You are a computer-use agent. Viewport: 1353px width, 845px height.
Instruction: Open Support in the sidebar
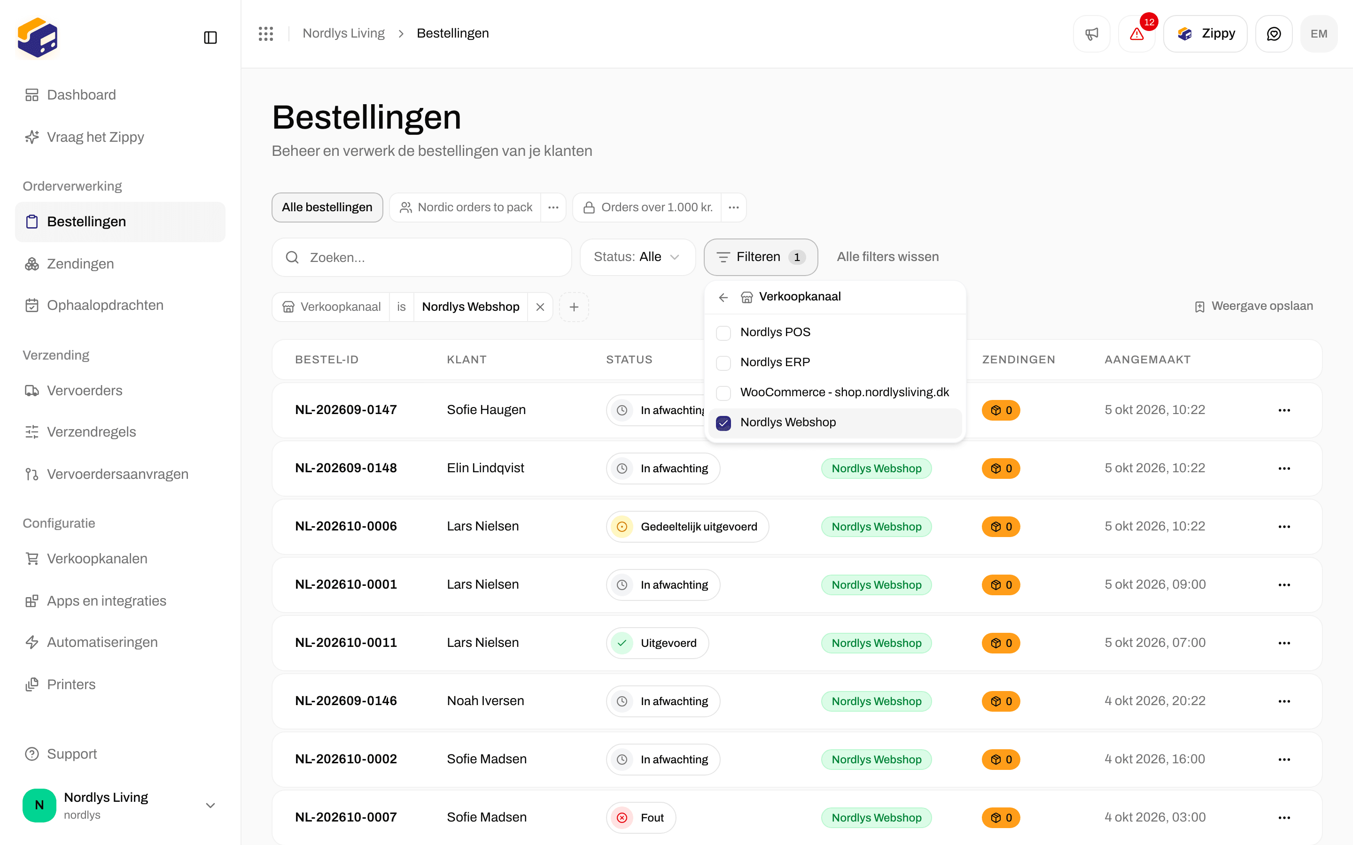pyautogui.click(x=120, y=754)
